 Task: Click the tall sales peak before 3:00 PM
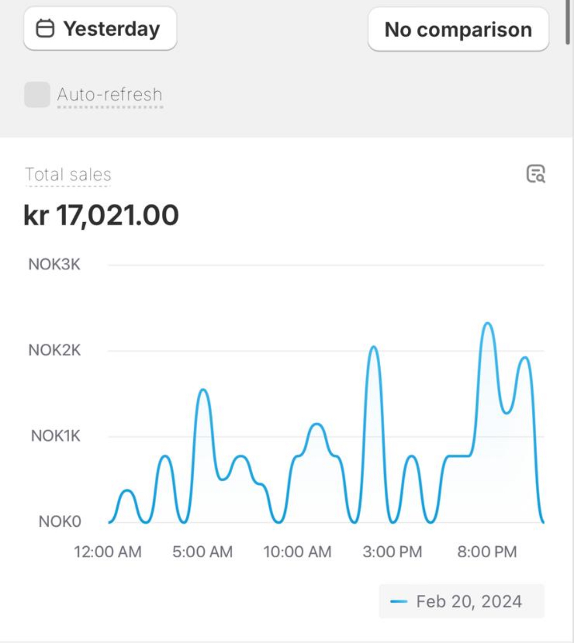pos(374,347)
